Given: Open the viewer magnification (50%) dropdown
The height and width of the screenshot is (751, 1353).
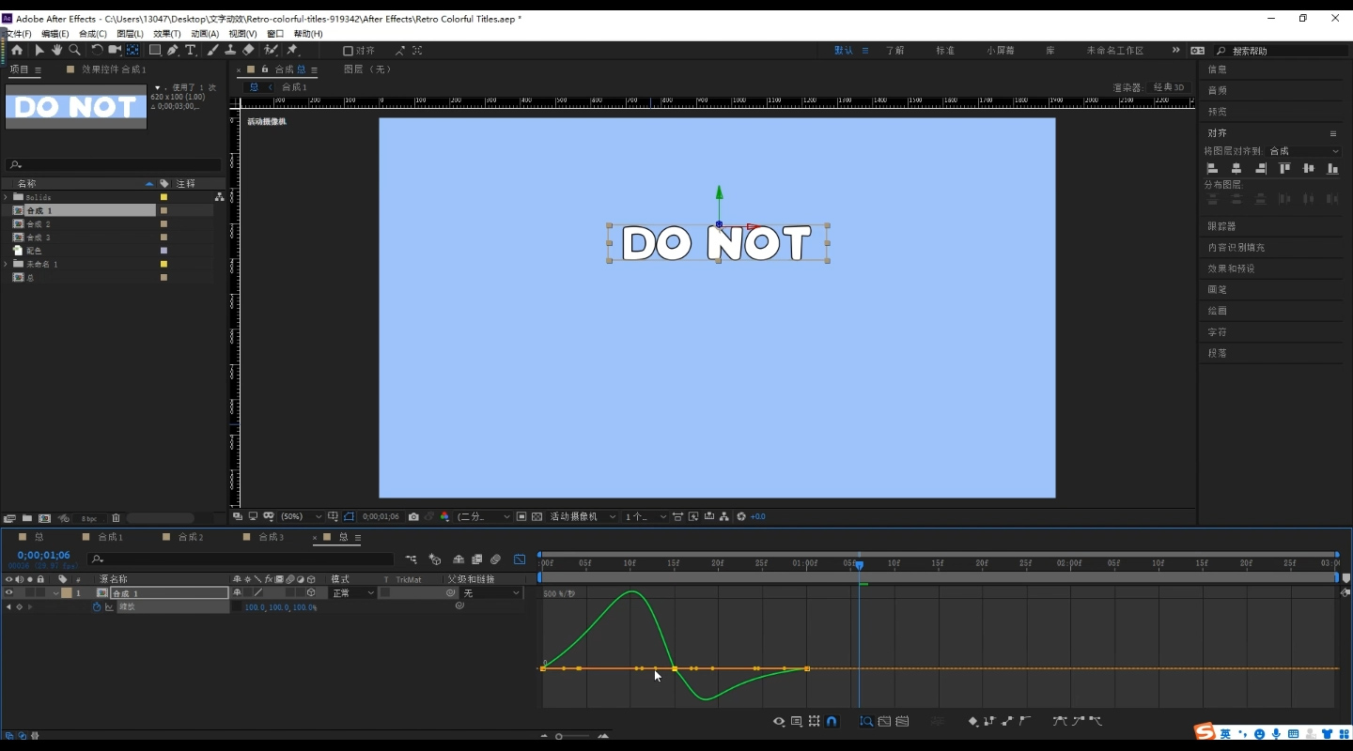Looking at the screenshot, I should (x=301, y=516).
